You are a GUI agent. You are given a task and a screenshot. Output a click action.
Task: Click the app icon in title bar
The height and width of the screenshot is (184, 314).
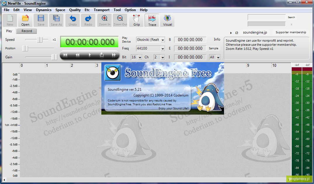click(x=4, y=3)
